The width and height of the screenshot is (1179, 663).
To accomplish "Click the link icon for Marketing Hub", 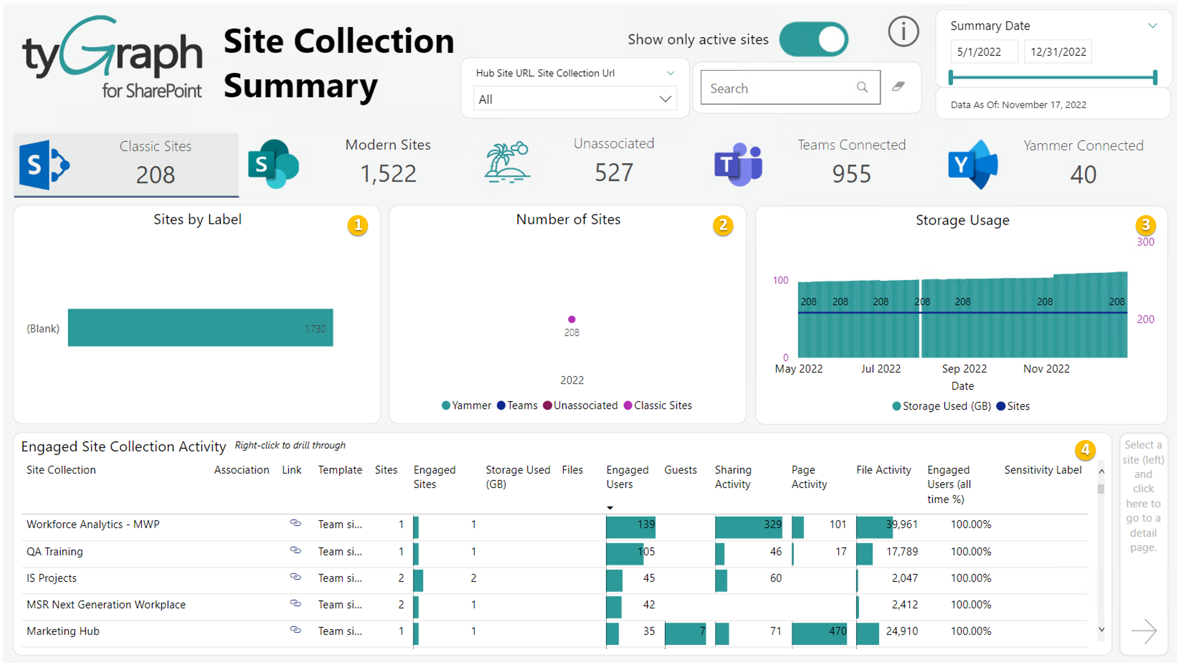I will tap(296, 630).
